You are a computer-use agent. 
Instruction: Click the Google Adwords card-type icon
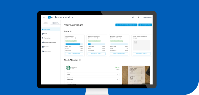point(66,38)
